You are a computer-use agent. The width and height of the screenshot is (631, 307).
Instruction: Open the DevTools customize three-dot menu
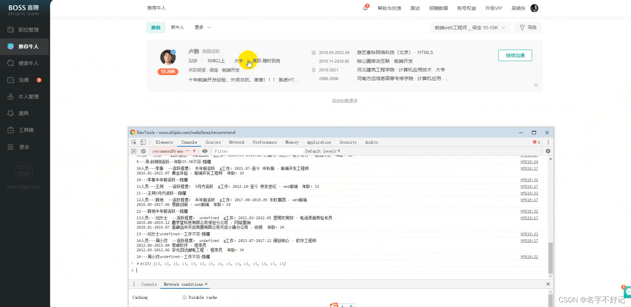[548, 142]
